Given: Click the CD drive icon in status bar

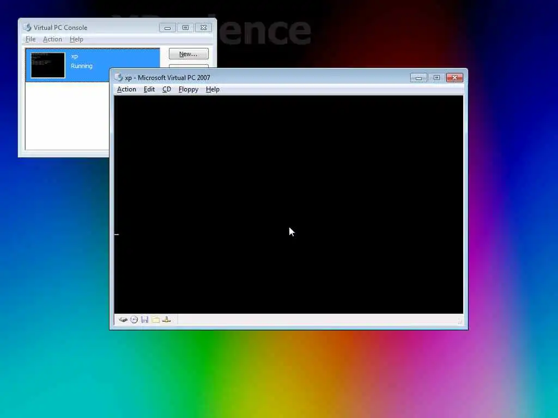Looking at the screenshot, I should click(x=134, y=319).
